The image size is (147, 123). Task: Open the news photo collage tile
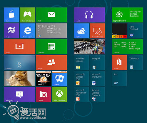pyautogui.click(x=89, y=47)
